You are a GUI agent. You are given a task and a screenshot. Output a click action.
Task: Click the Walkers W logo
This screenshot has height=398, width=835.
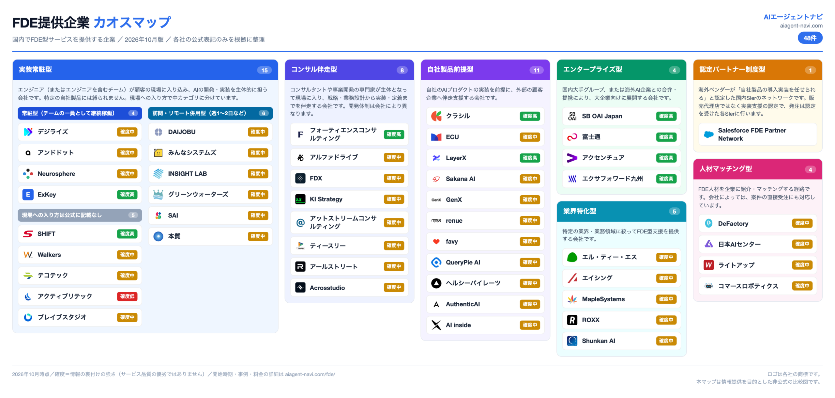pyautogui.click(x=28, y=255)
